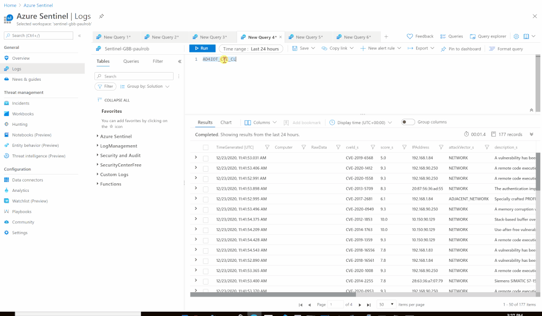Toggle Group columns switch
542x316 pixels.
point(408,122)
